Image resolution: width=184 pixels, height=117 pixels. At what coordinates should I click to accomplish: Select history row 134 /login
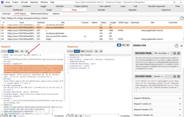(91, 39)
